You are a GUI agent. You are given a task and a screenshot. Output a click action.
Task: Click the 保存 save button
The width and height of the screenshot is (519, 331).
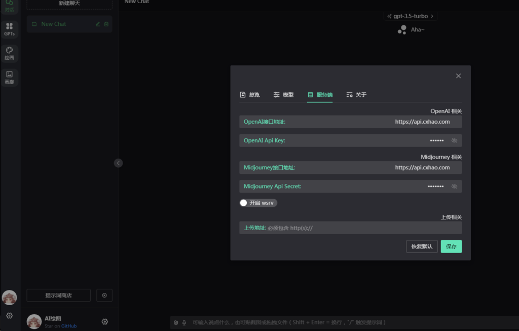tap(451, 246)
